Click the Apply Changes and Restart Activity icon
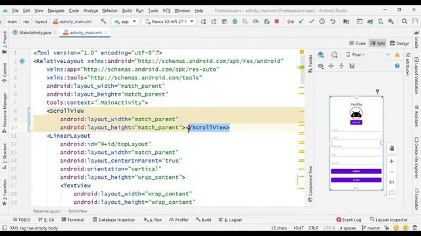 (x=214, y=22)
